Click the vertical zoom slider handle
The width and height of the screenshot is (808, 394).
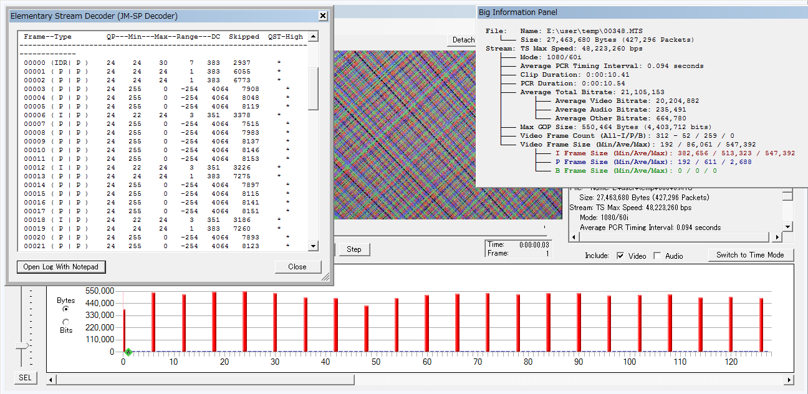pyautogui.click(x=22, y=345)
